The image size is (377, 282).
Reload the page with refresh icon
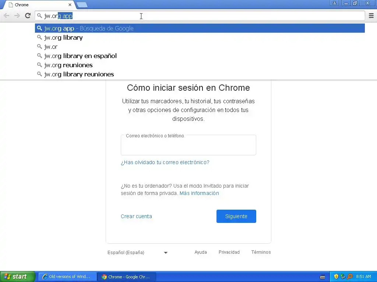[28, 16]
